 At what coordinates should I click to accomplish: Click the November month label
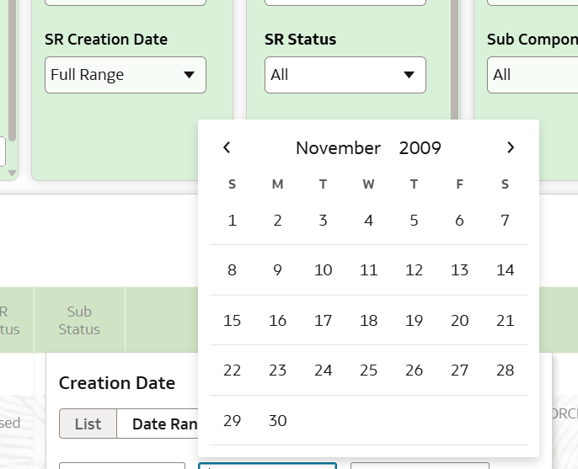tap(338, 147)
